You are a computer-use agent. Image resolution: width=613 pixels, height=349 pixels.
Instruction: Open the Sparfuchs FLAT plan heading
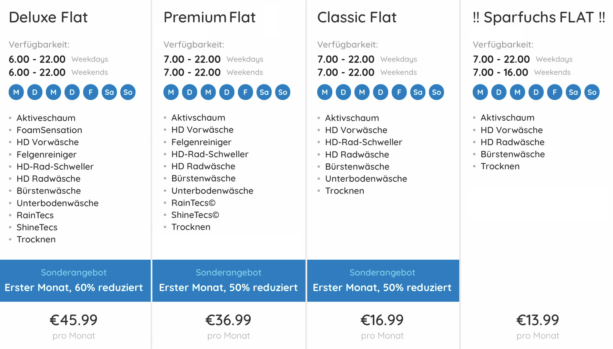(539, 17)
